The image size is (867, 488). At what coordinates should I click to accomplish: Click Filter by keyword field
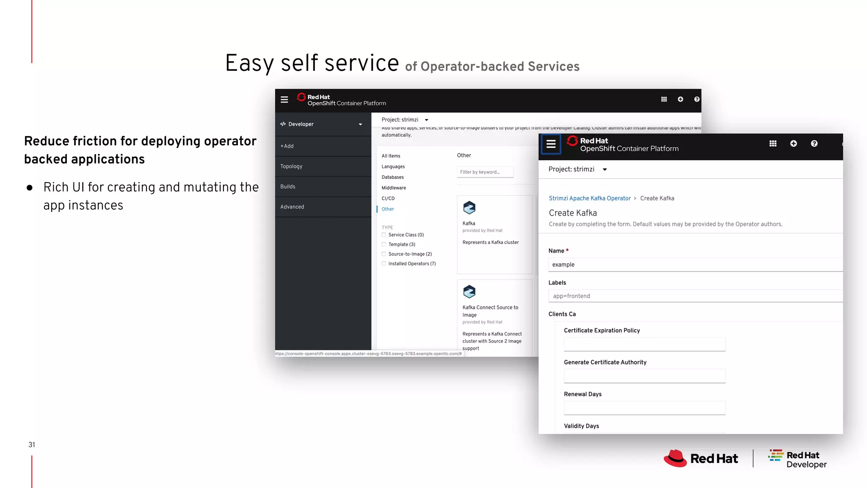485,172
